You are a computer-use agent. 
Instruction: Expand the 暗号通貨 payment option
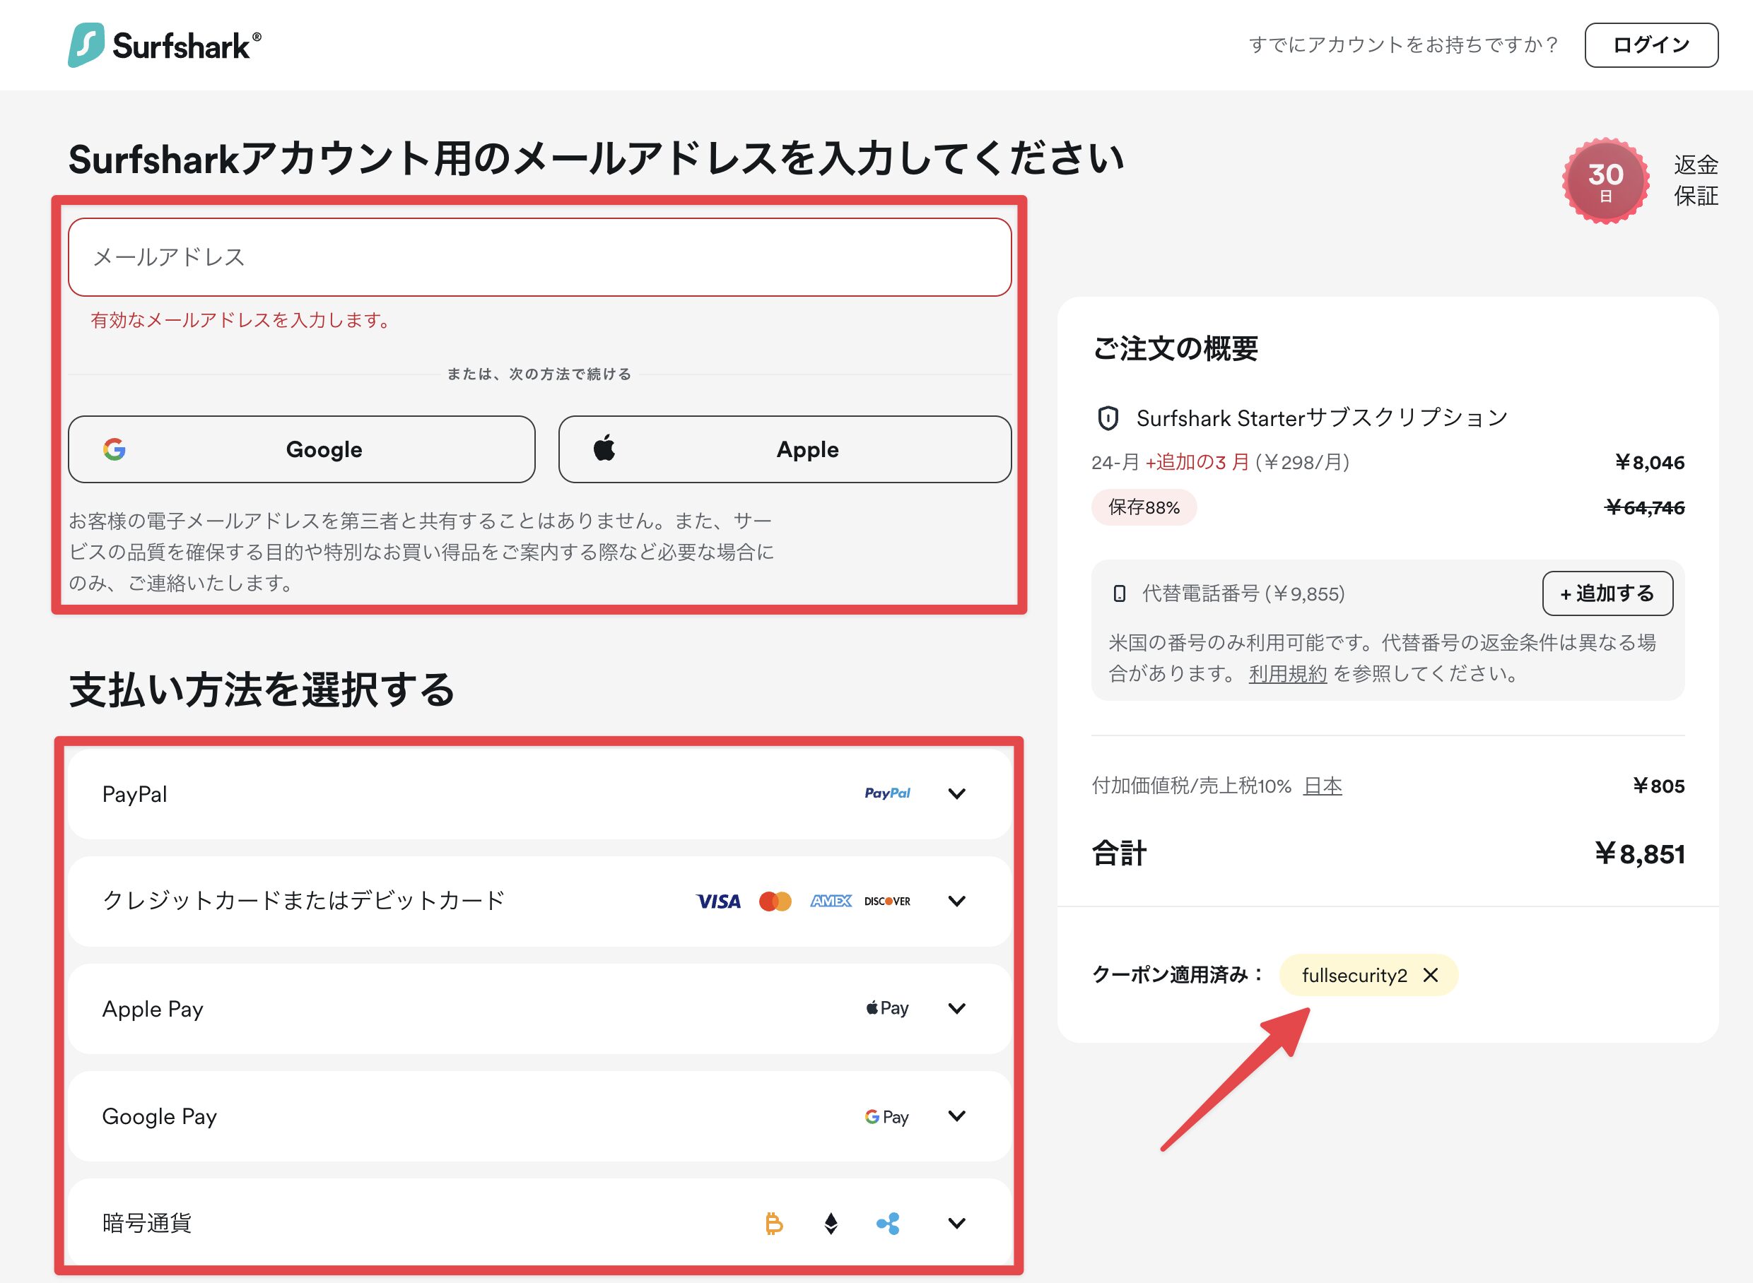click(x=956, y=1224)
